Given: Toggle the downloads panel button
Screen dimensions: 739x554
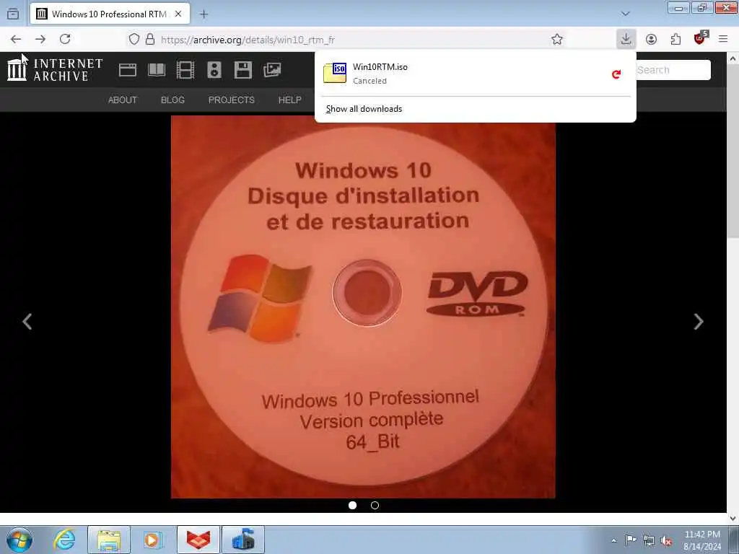Looking at the screenshot, I should pyautogui.click(x=626, y=39).
